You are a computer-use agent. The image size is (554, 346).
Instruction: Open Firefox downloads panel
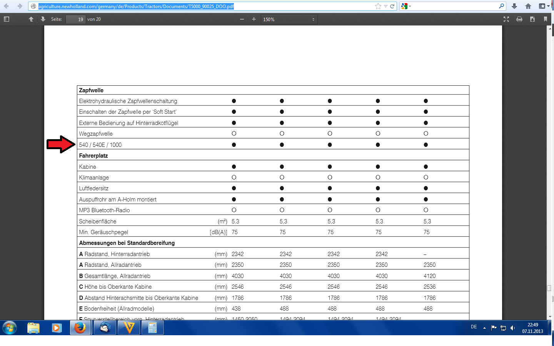514,6
